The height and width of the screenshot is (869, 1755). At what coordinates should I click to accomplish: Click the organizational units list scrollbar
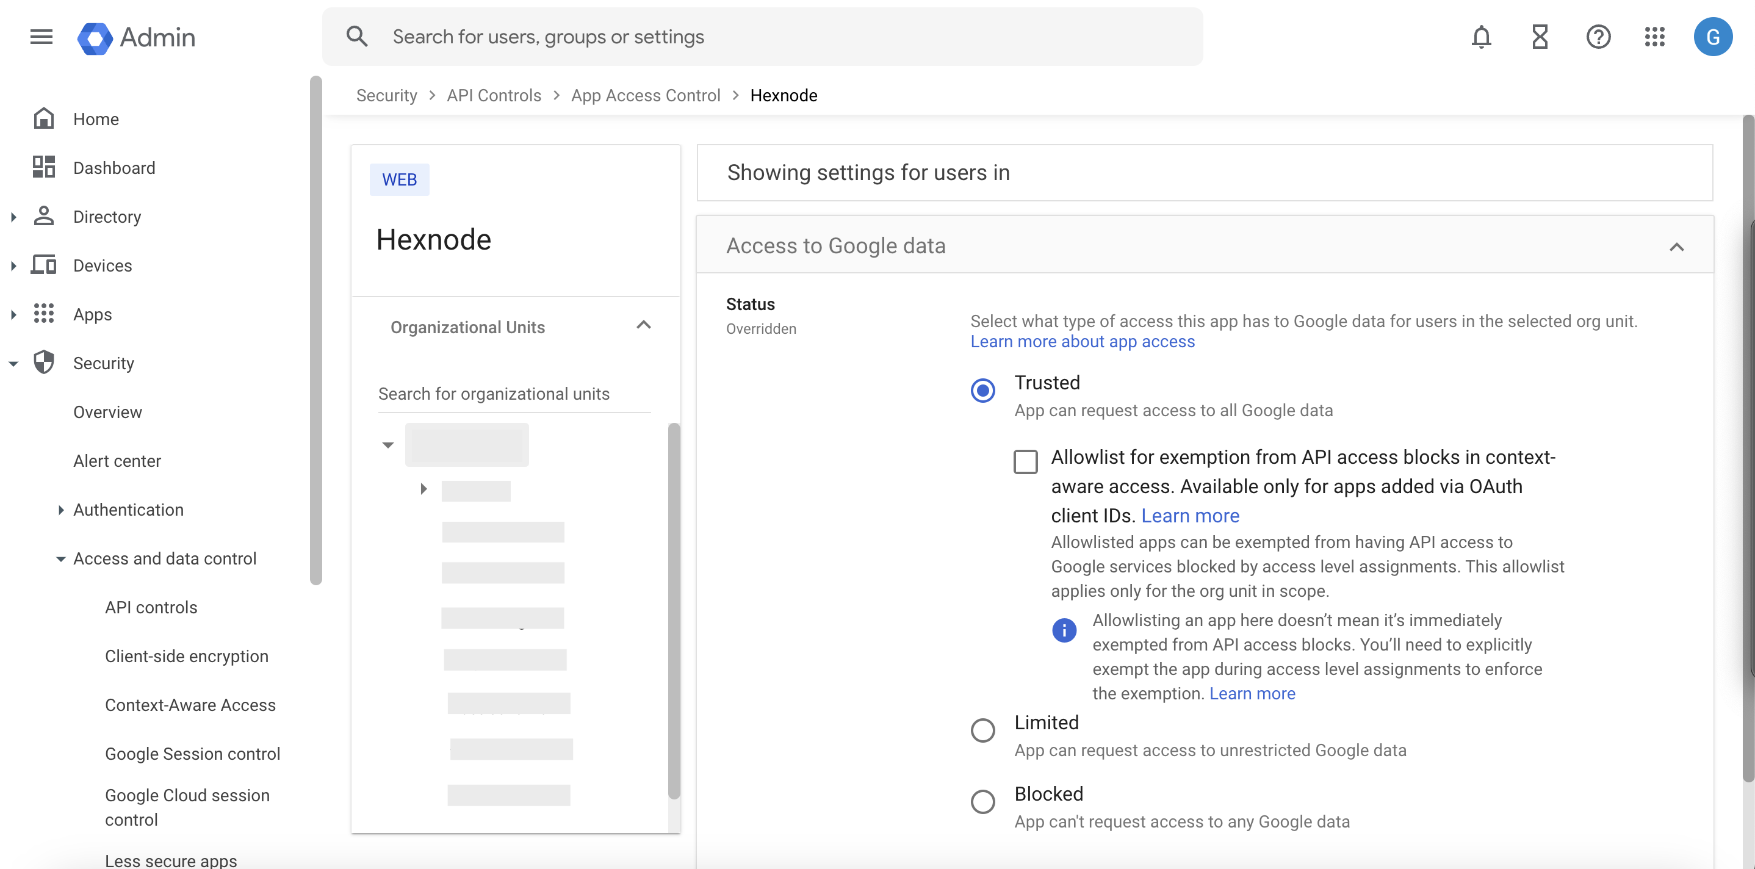[674, 611]
